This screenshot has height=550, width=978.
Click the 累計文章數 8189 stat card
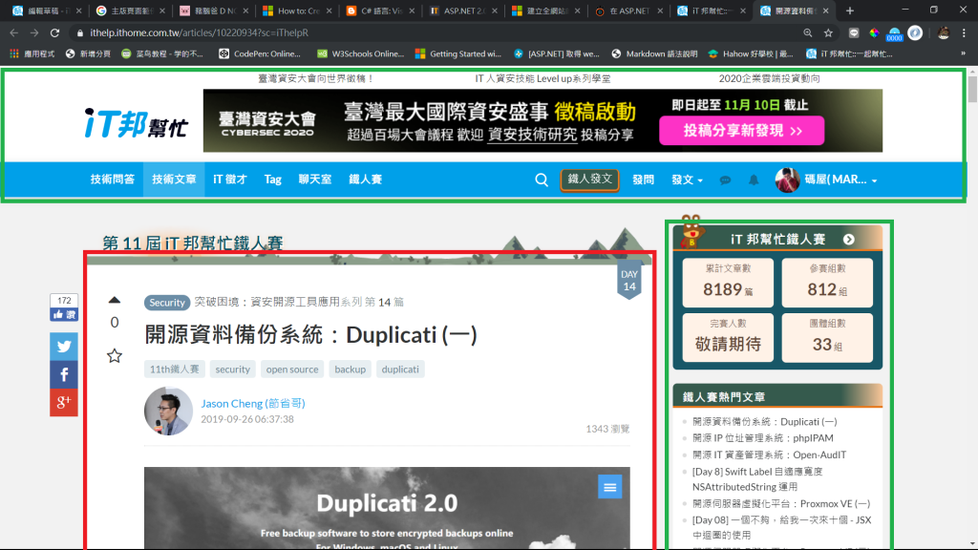(x=728, y=283)
